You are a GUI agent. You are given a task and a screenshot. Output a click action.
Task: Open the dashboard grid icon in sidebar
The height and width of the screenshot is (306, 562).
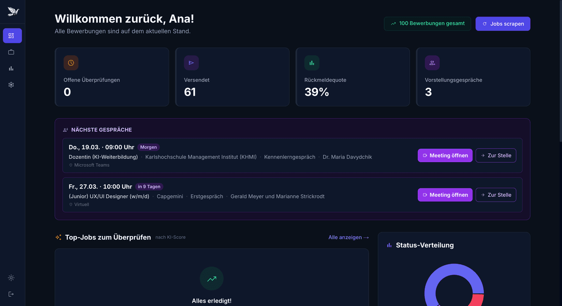[12, 36]
